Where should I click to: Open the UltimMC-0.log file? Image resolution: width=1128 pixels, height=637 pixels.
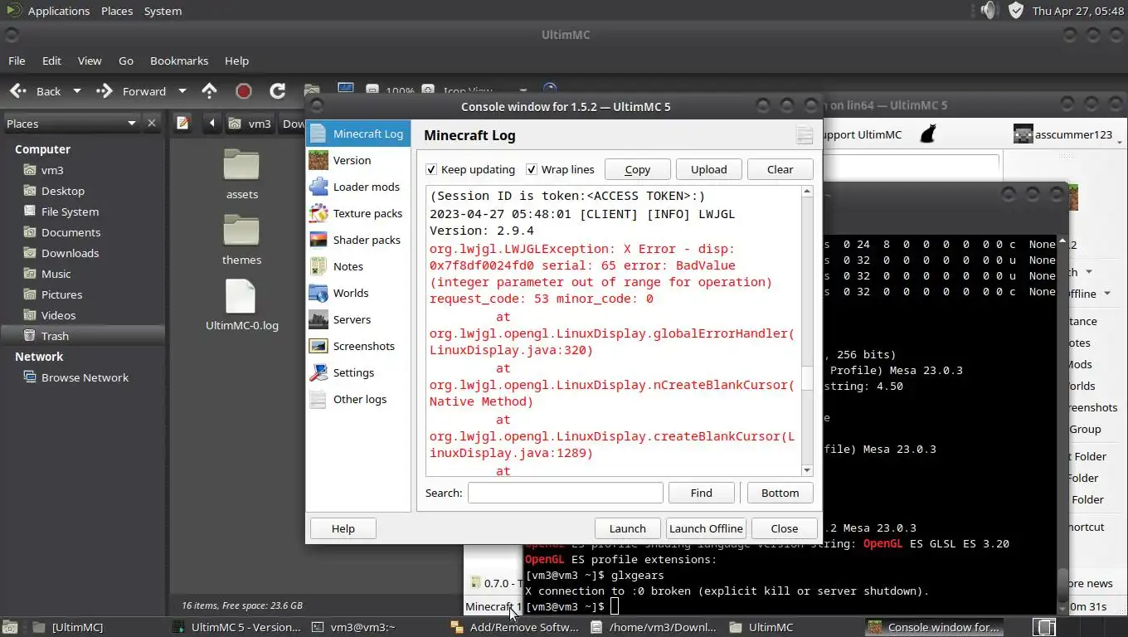tap(241, 305)
